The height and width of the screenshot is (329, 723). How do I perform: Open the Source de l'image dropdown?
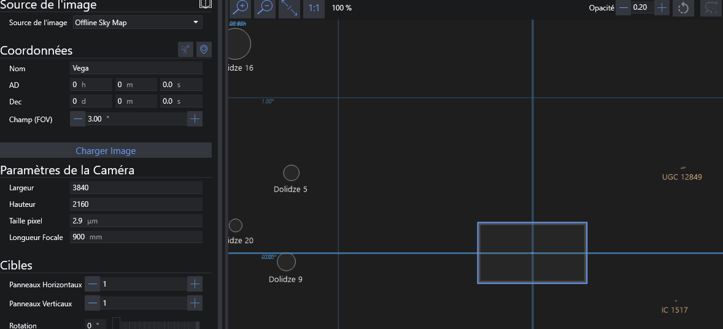click(137, 23)
